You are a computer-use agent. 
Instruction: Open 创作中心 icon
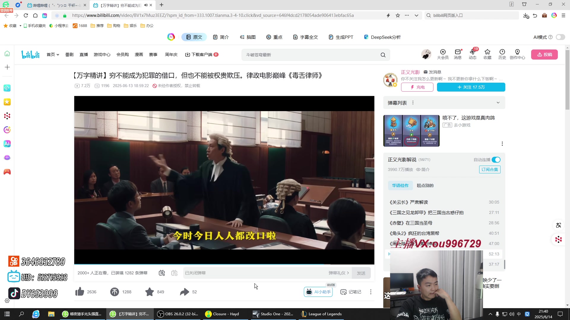click(x=517, y=54)
